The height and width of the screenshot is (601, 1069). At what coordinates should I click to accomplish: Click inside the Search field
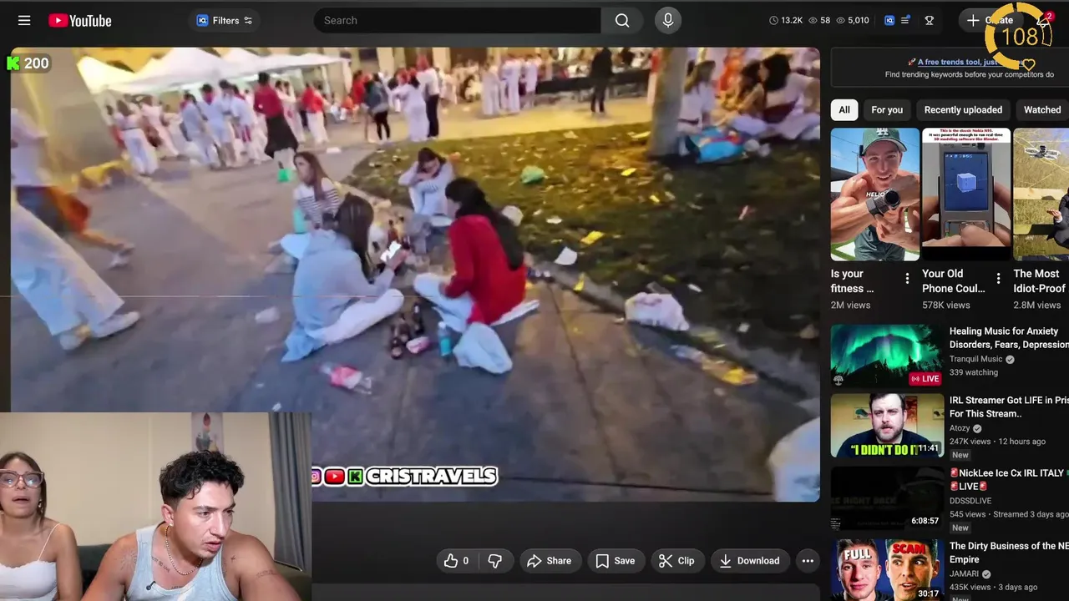pyautogui.click(x=457, y=21)
